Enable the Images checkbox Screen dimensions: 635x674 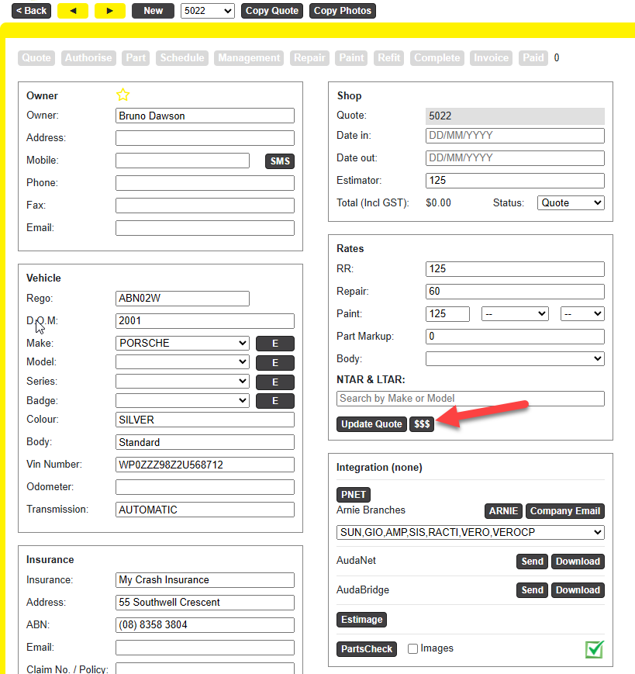(413, 648)
